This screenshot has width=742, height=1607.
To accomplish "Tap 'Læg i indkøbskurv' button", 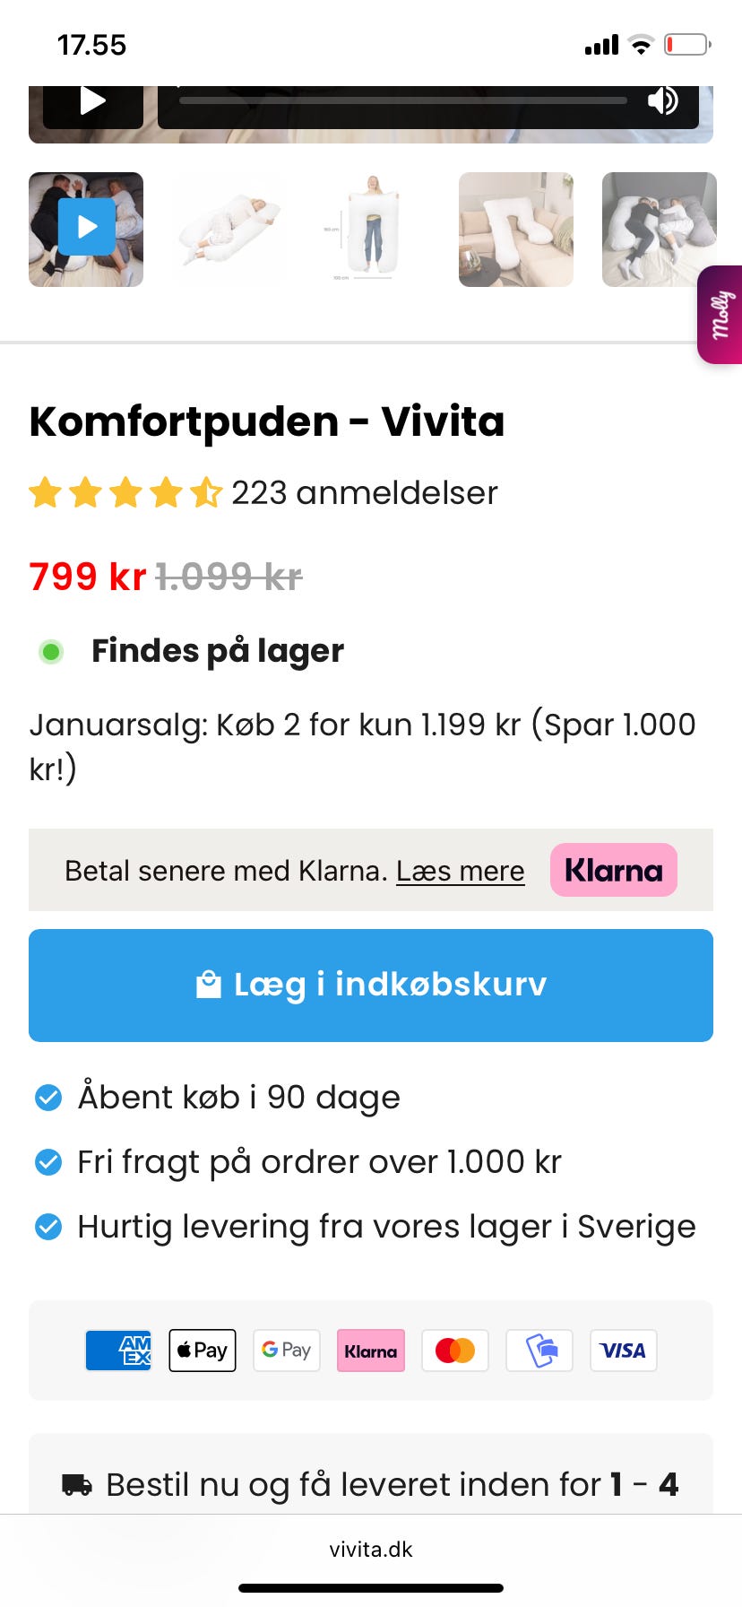I will point(371,985).
